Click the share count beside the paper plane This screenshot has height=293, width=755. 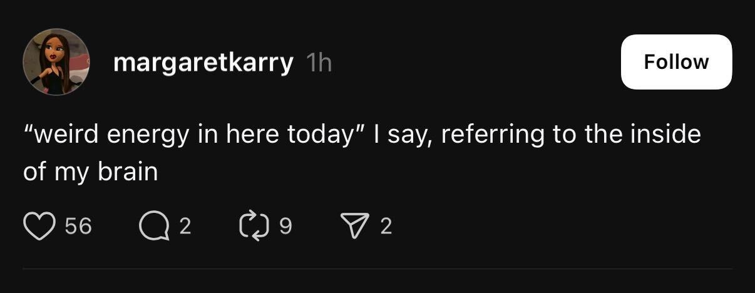click(x=386, y=226)
